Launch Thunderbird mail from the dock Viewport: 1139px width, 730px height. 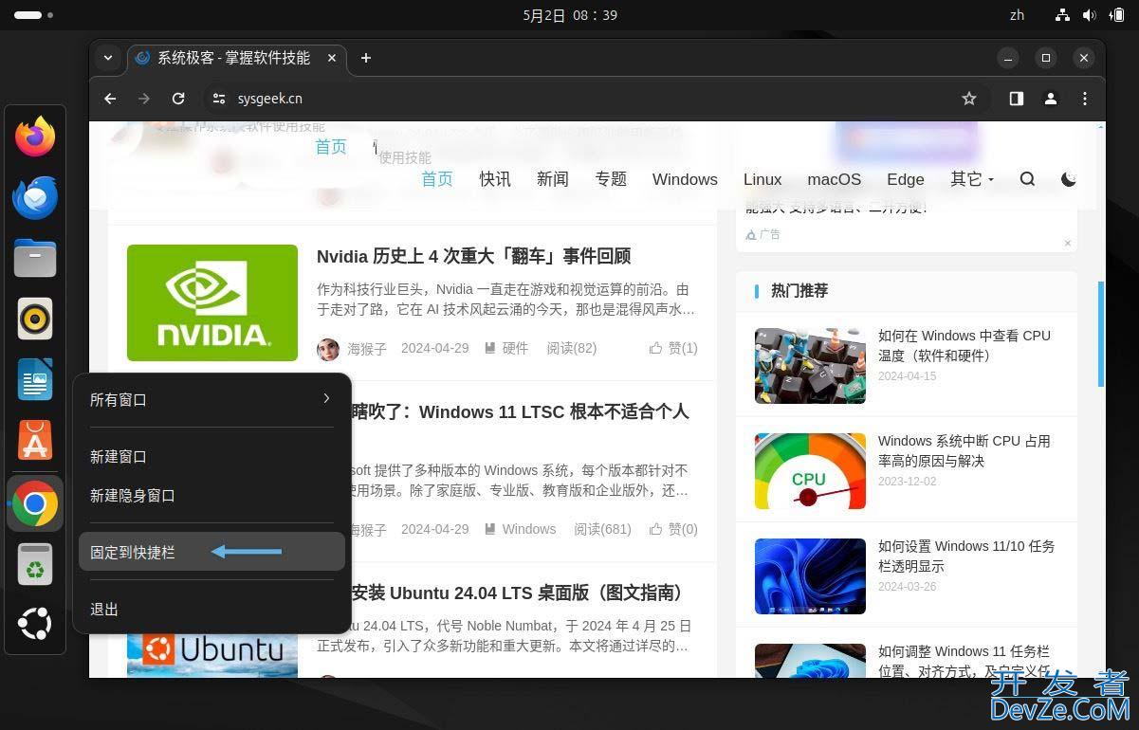click(35, 198)
